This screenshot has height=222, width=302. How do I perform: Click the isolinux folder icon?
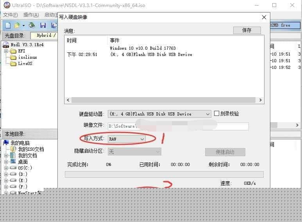[13, 57]
